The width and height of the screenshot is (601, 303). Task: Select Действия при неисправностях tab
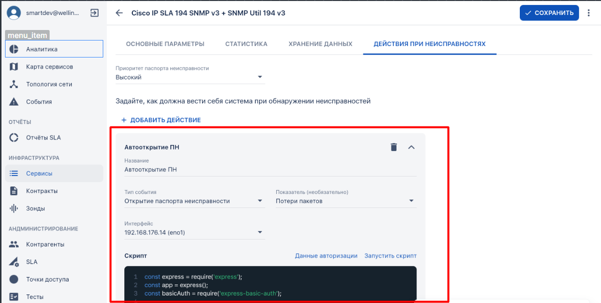click(430, 44)
